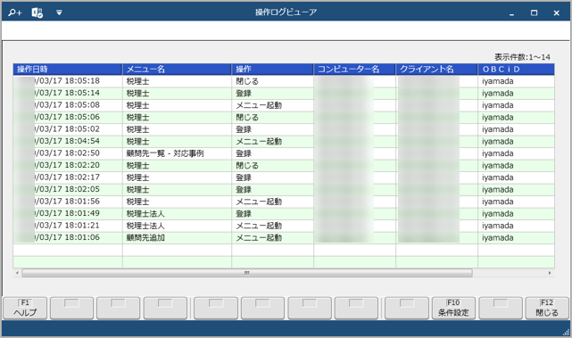
Task: Click 登録 in the 18:02:50 row
Action: (244, 153)
